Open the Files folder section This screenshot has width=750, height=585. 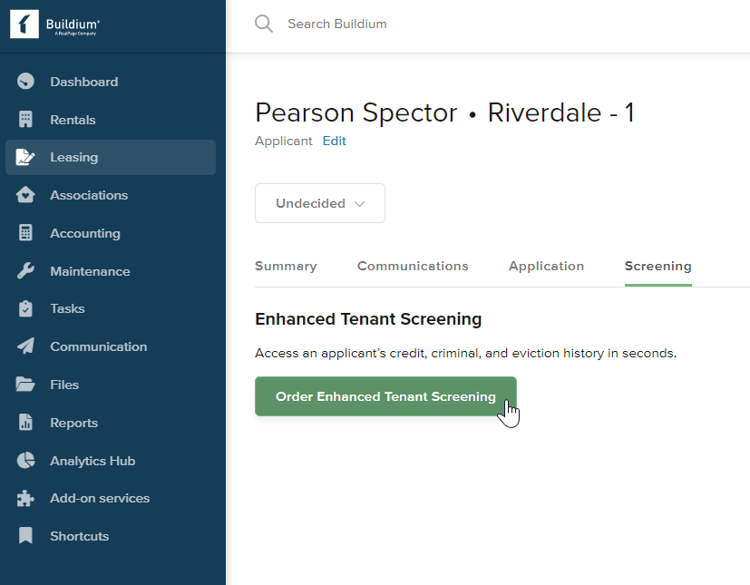coord(65,384)
